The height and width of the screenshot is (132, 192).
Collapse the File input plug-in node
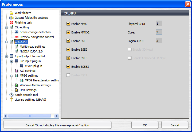(11, 61)
